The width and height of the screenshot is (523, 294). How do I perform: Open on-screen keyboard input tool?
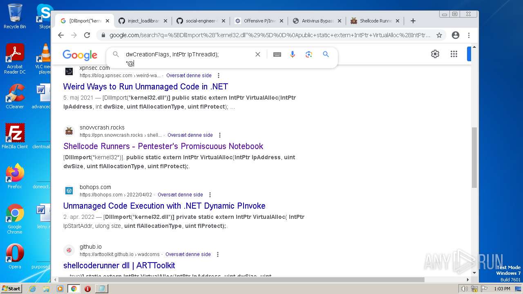(277, 54)
